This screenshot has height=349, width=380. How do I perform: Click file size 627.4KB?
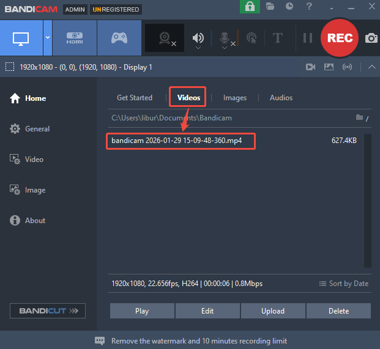click(x=344, y=141)
